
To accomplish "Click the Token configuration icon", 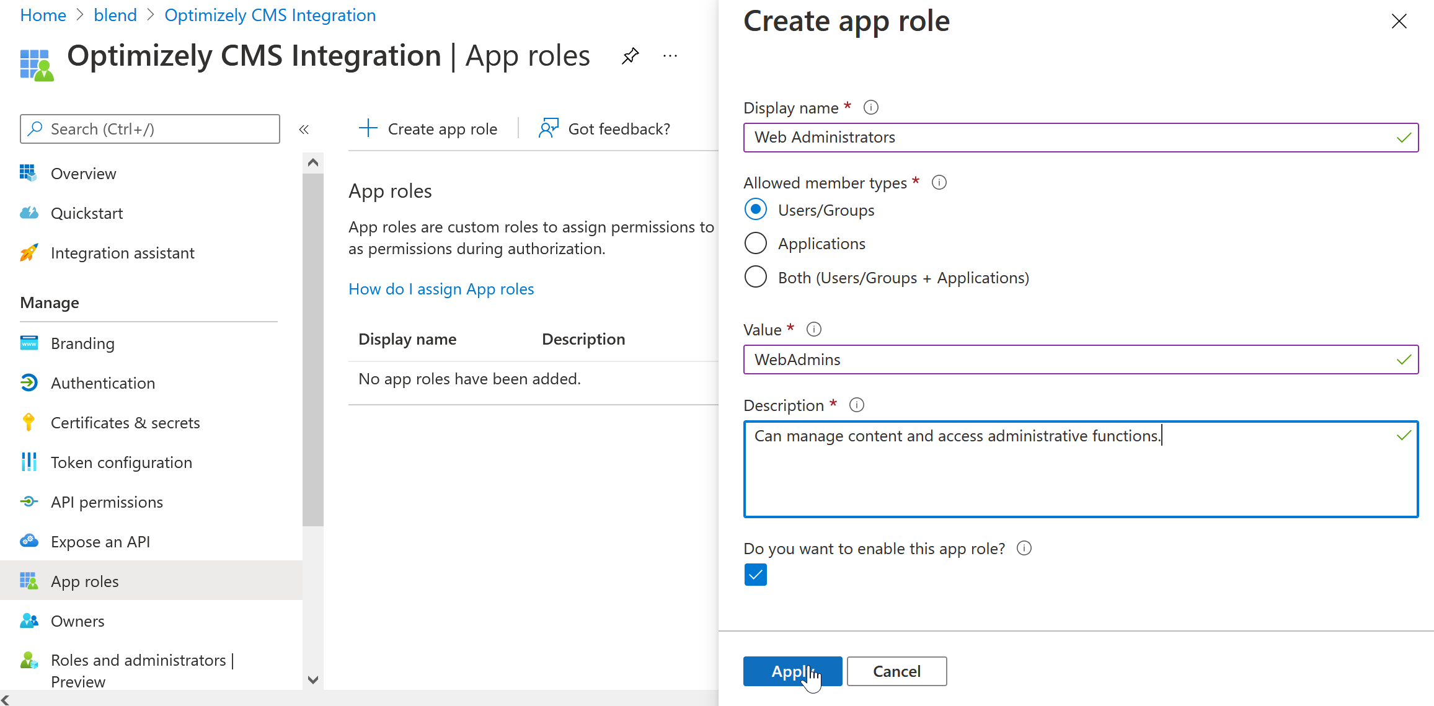I will coord(29,462).
